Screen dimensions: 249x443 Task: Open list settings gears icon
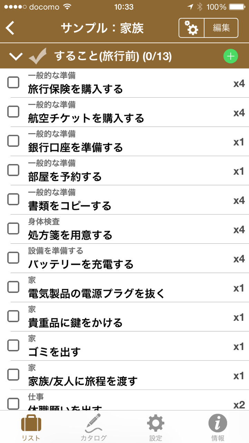pyautogui.click(x=191, y=28)
